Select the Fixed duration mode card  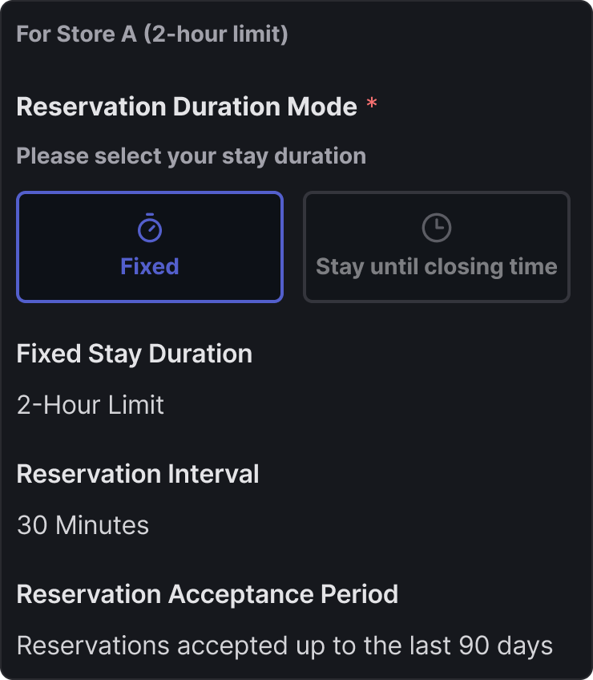150,247
